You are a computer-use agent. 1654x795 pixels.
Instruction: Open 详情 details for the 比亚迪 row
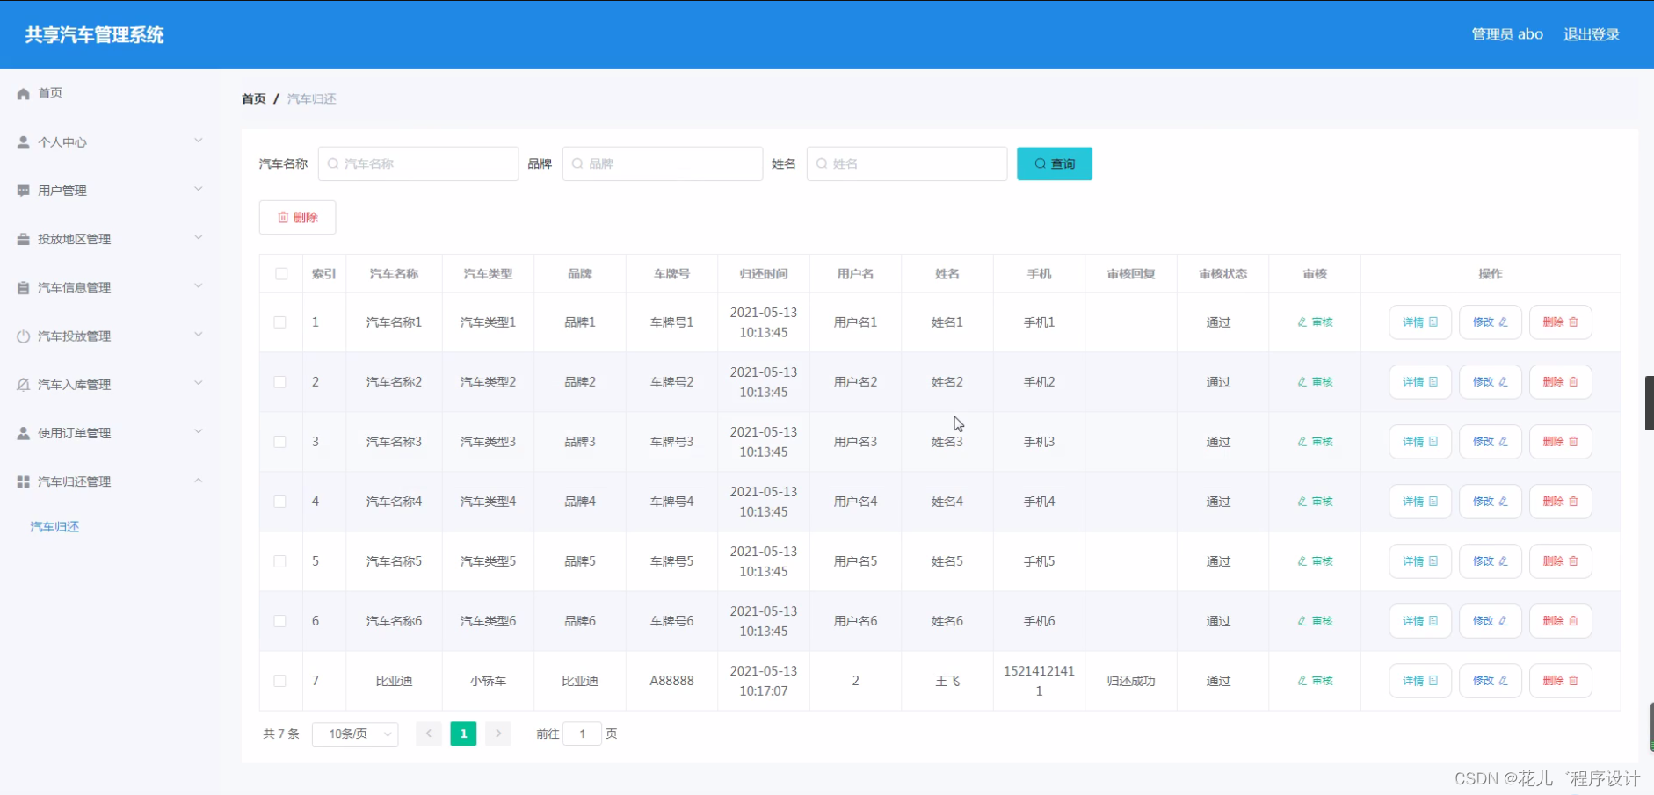click(1420, 681)
